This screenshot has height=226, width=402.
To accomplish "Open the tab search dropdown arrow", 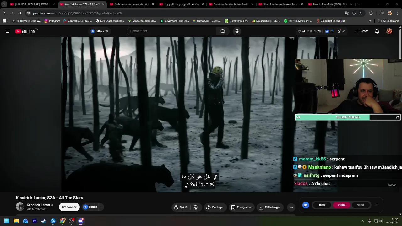I will point(4,4).
